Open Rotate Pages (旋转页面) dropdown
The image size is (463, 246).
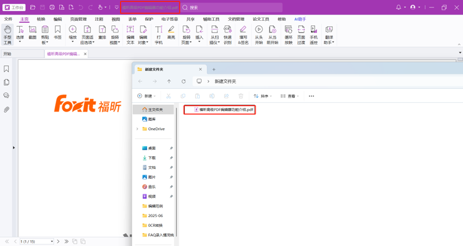coord(191,43)
